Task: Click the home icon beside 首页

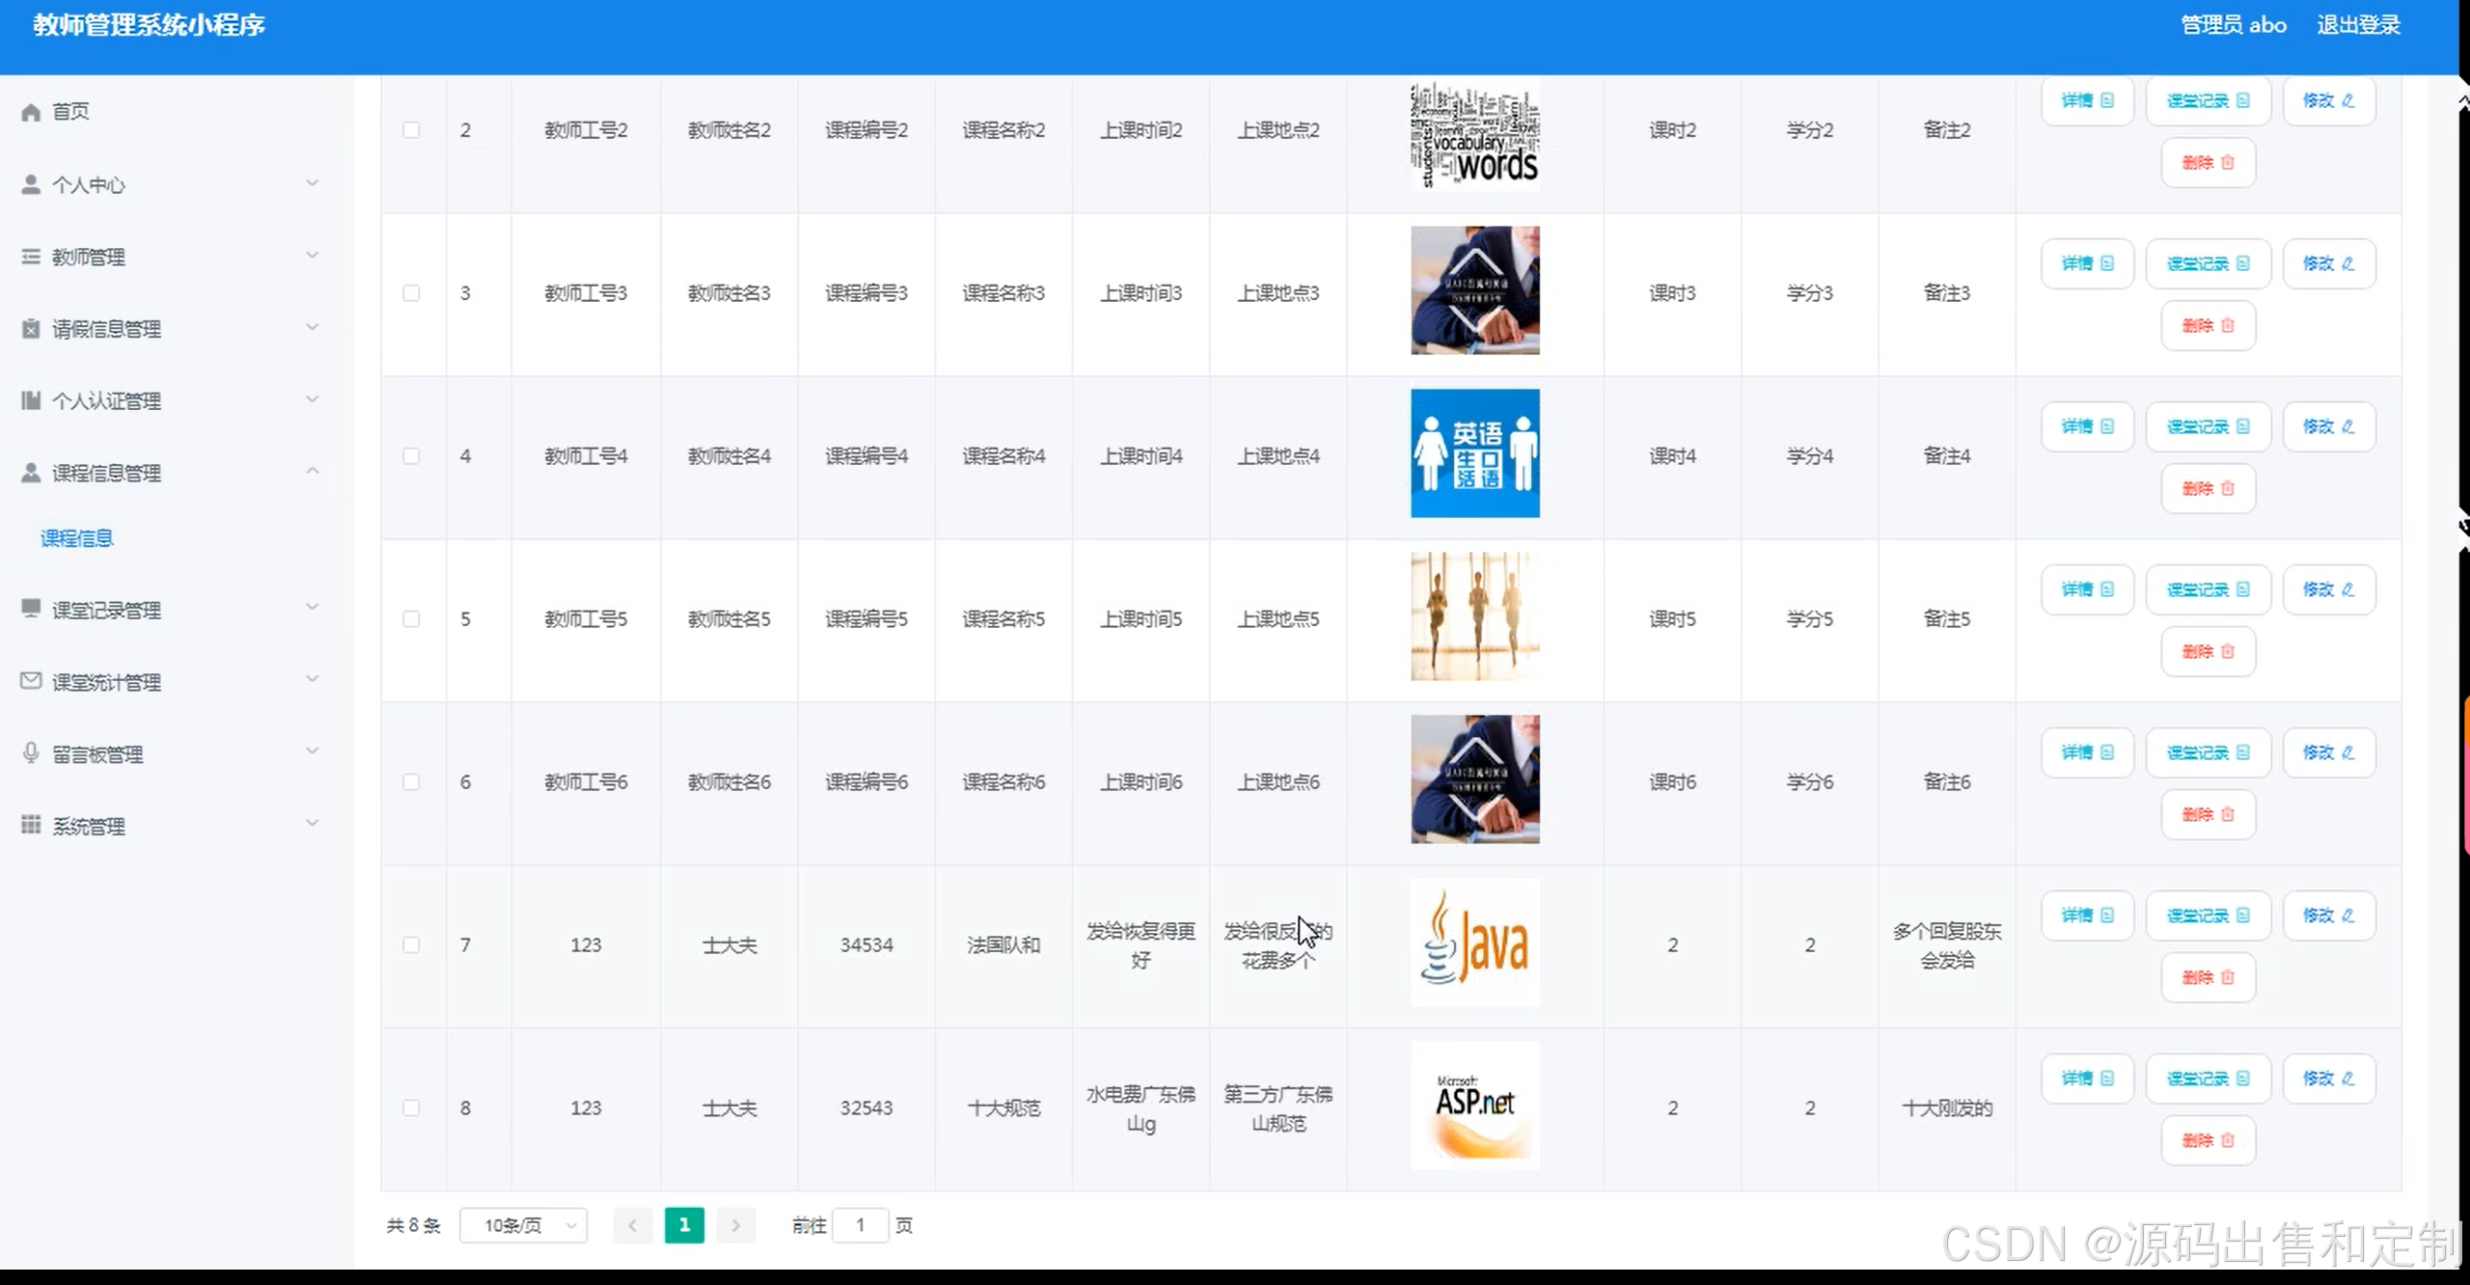Action: 31,112
